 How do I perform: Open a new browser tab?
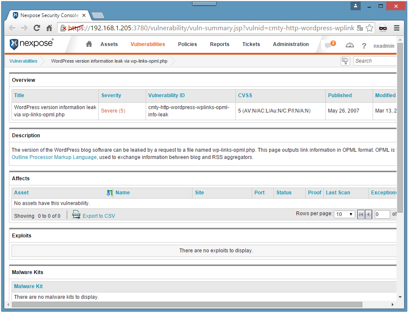coord(98,16)
